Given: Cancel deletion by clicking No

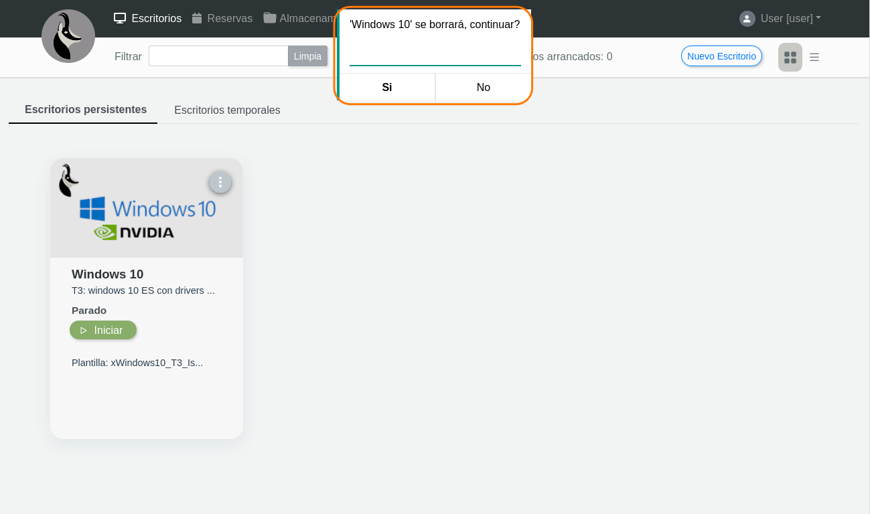Looking at the screenshot, I should (x=484, y=87).
